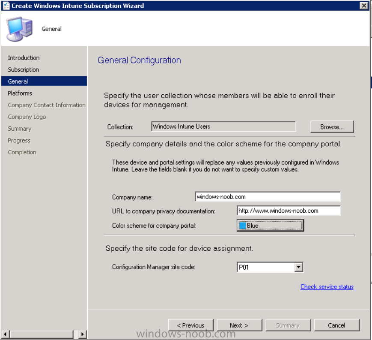
Task: Select Company Logo step
Action: click(27, 117)
